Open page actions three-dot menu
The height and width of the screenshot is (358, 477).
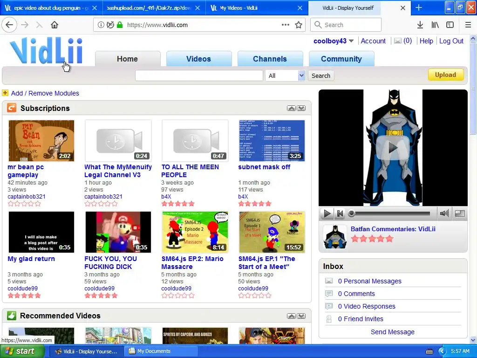click(286, 25)
